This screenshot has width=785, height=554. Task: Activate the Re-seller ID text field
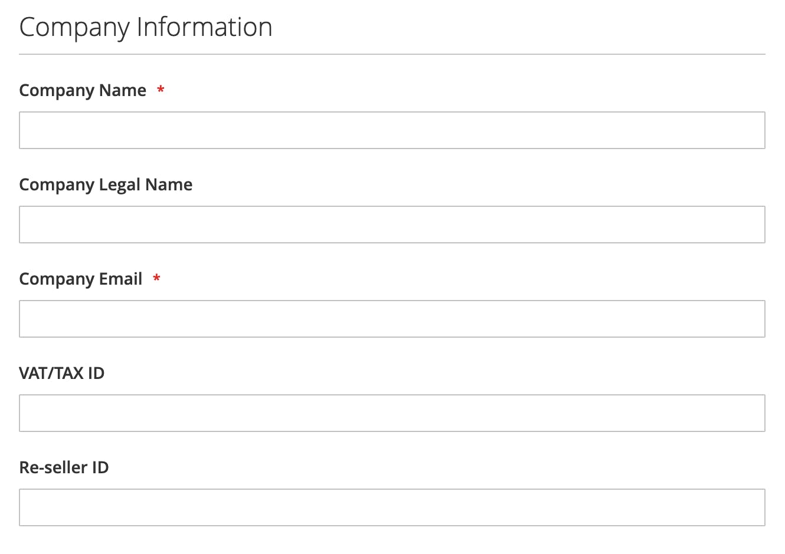click(x=392, y=507)
